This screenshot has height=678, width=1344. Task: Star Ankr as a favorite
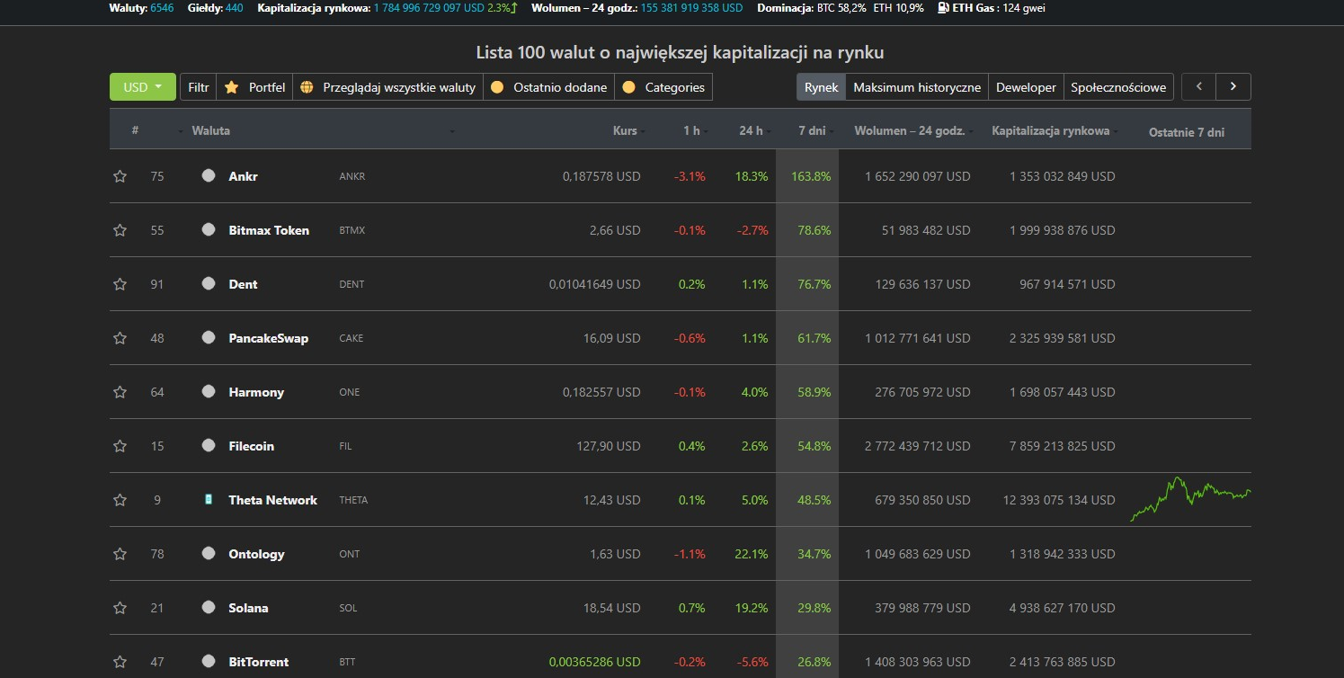click(x=120, y=176)
